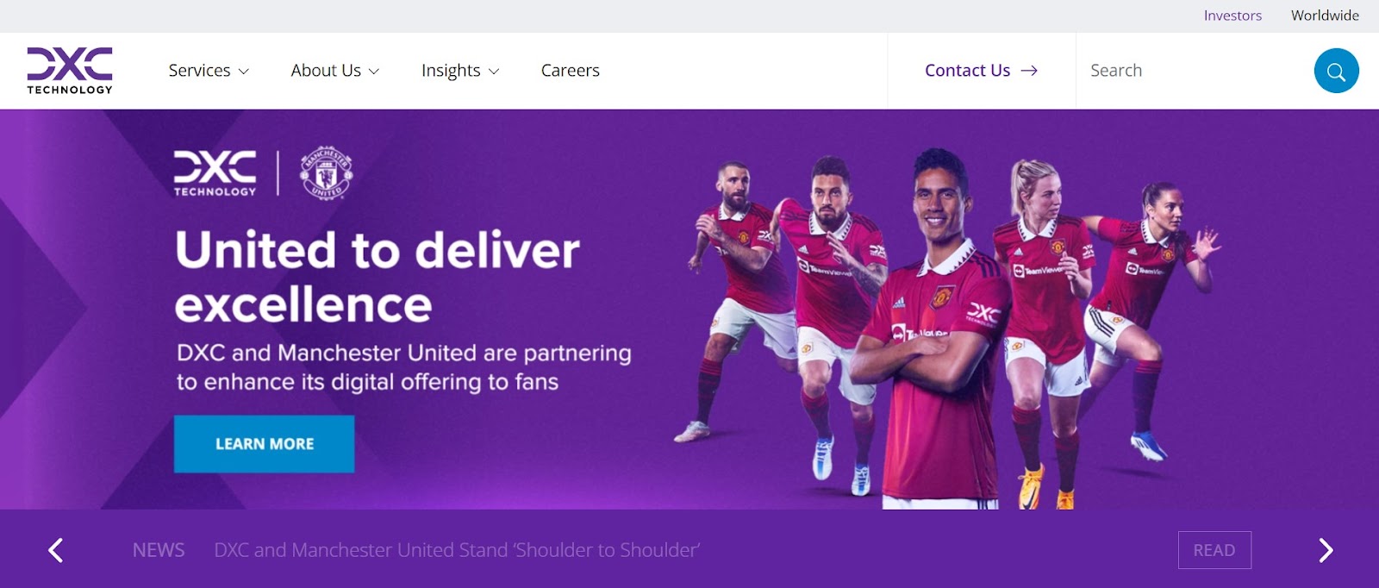Image resolution: width=1379 pixels, height=588 pixels.
Task: Open the Careers menu item
Action: pyautogui.click(x=571, y=71)
